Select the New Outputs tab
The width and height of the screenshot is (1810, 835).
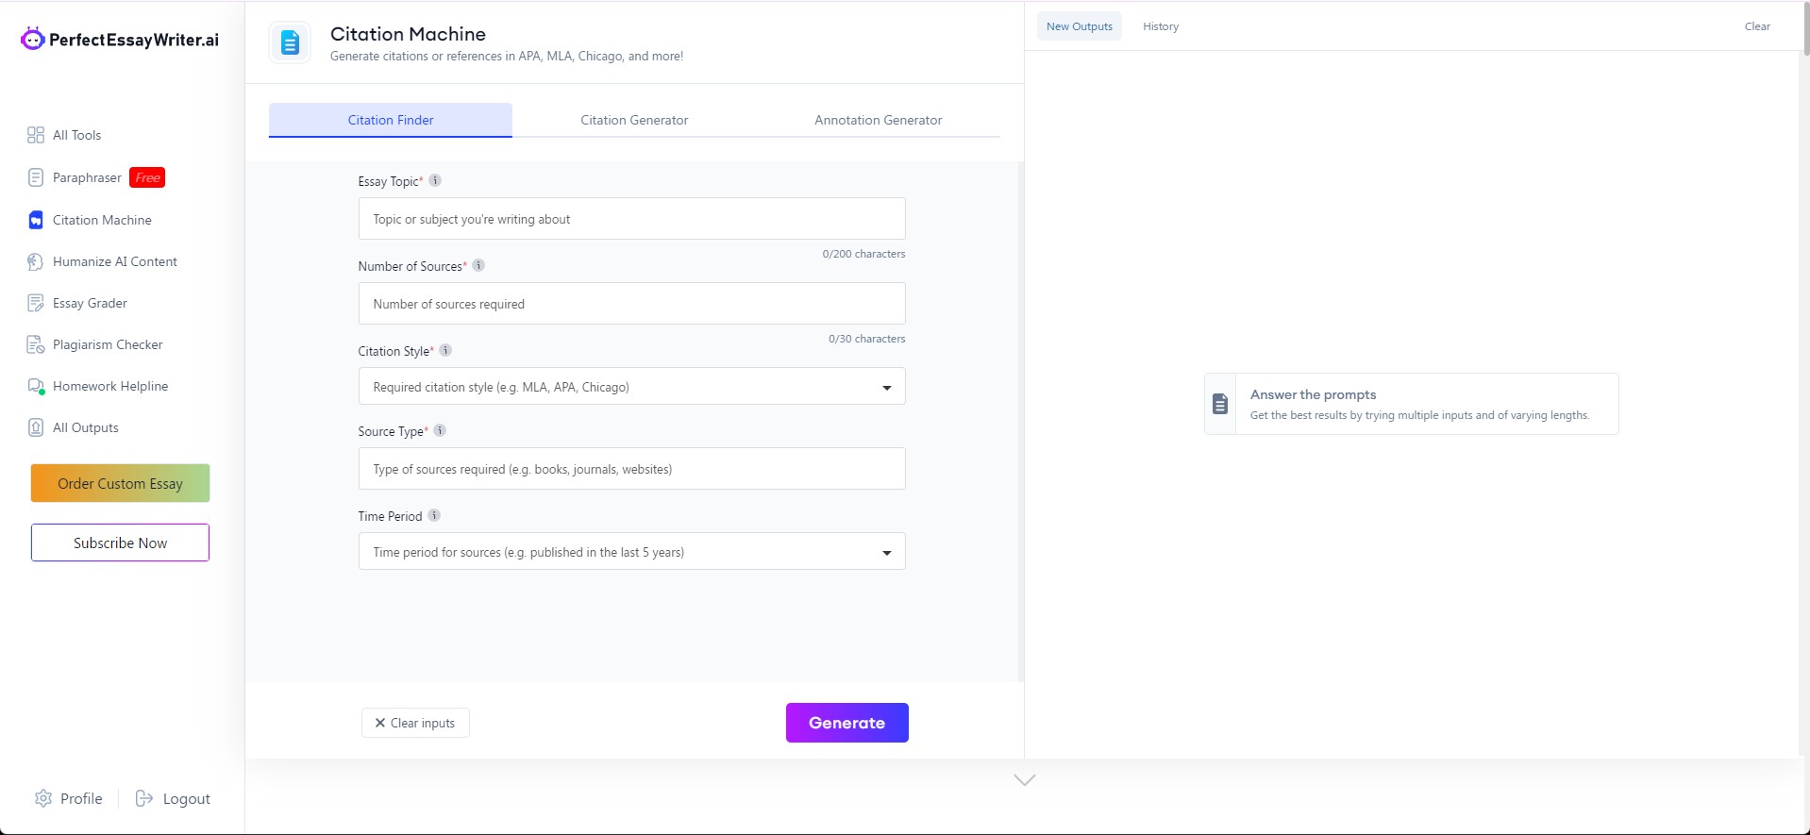(1080, 26)
